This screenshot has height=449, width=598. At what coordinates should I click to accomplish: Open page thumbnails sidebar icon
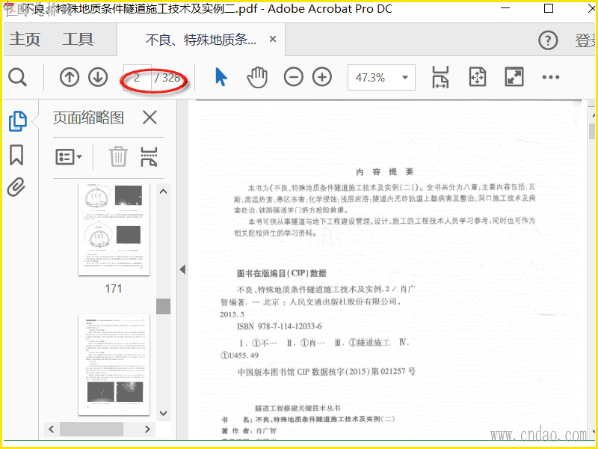coord(17,121)
